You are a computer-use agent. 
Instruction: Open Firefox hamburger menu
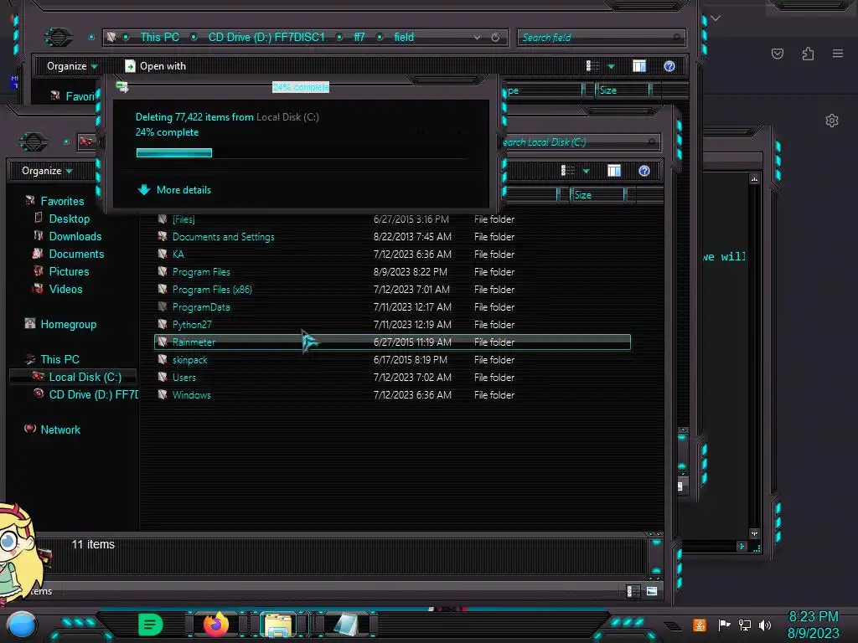pyautogui.click(x=838, y=54)
